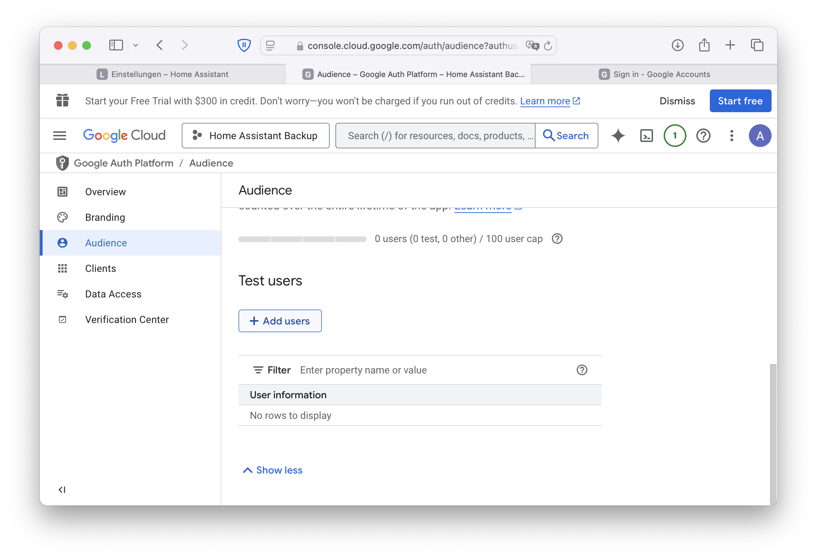The height and width of the screenshot is (558, 817).
Task: Open Home Assistant Backup project picker
Action: click(256, 136)
